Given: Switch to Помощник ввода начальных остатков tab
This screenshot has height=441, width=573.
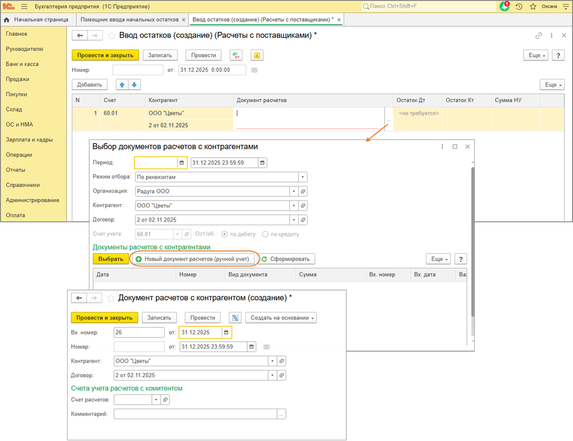Looking at the screenshot, I should click(x=129, y=19).
